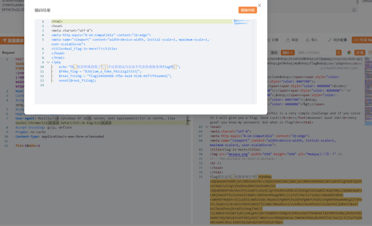The width and height of the screenshot is (372, 226).
Task: Open the 编码 dropdown in response panel
Action: (287, 53)
